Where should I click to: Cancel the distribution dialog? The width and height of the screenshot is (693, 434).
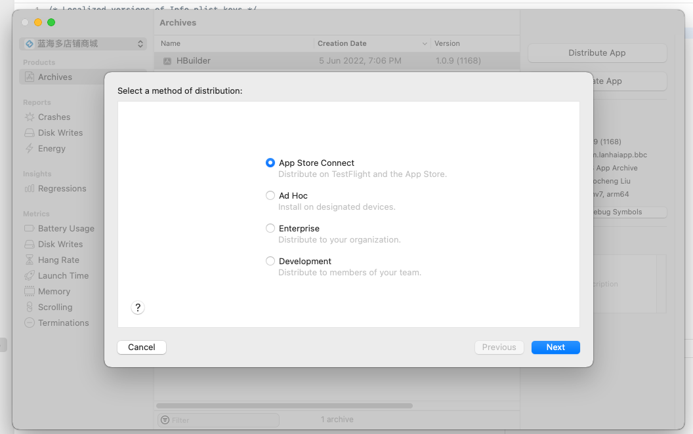[x=142, y=347]
